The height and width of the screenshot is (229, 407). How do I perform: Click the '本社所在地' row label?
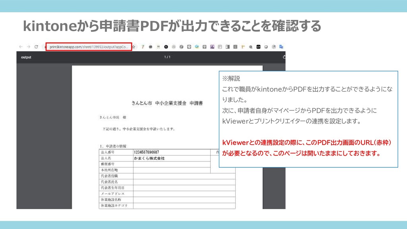click(109, 170)
